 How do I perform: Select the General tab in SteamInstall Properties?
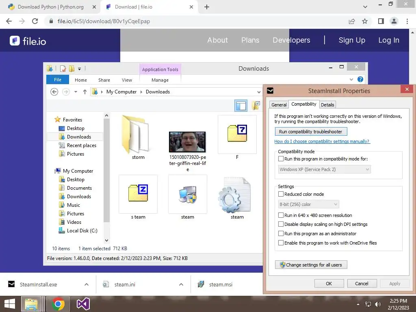pyautogui.click(x=279, y=105)
